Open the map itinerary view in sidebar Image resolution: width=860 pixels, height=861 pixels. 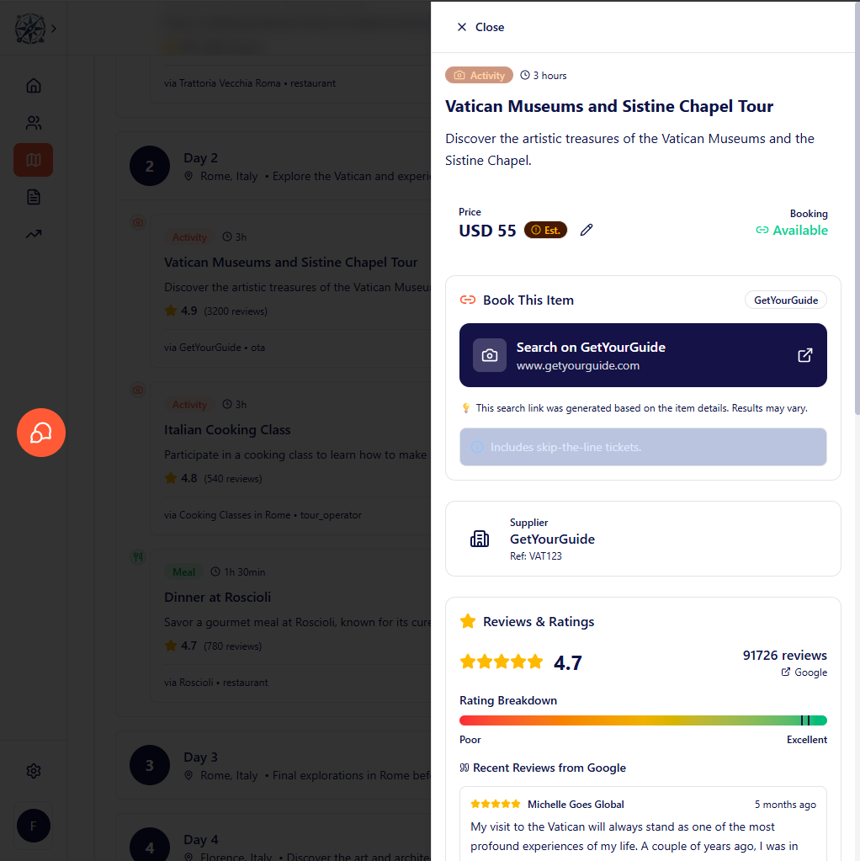(x=33, y=159)
